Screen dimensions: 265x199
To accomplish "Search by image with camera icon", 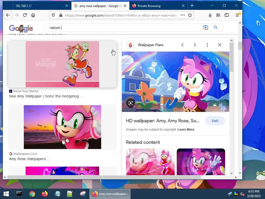I will (205, 27).
